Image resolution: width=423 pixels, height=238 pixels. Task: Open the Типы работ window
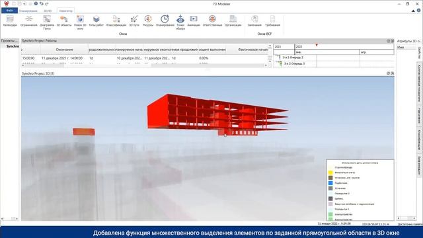96,20
